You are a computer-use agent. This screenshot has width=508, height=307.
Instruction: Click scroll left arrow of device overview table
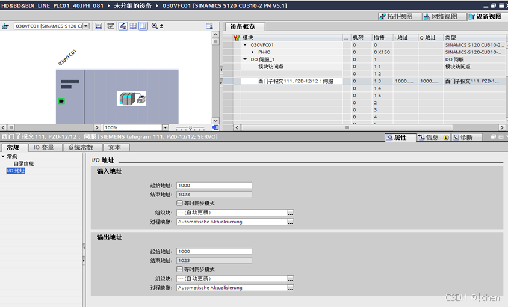pyautogui.click(x=237, y=127)
